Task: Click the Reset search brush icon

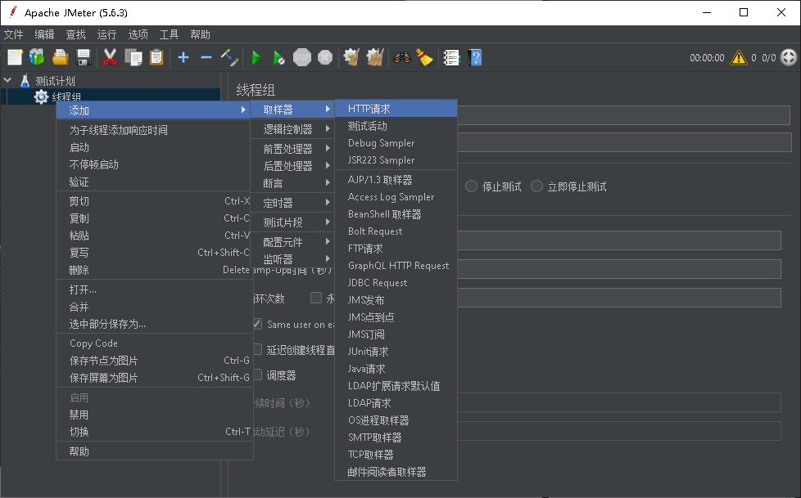Action: pyautogui.click(x=424, y=57)
